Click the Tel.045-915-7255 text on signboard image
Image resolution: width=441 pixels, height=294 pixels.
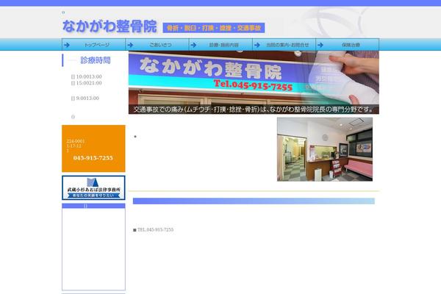click(x=253, y=85)
